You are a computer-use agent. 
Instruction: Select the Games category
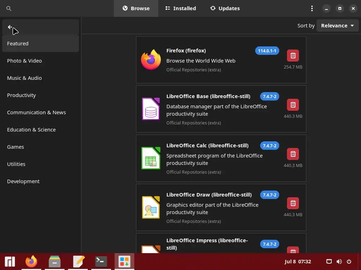click(x=41, y=147)
